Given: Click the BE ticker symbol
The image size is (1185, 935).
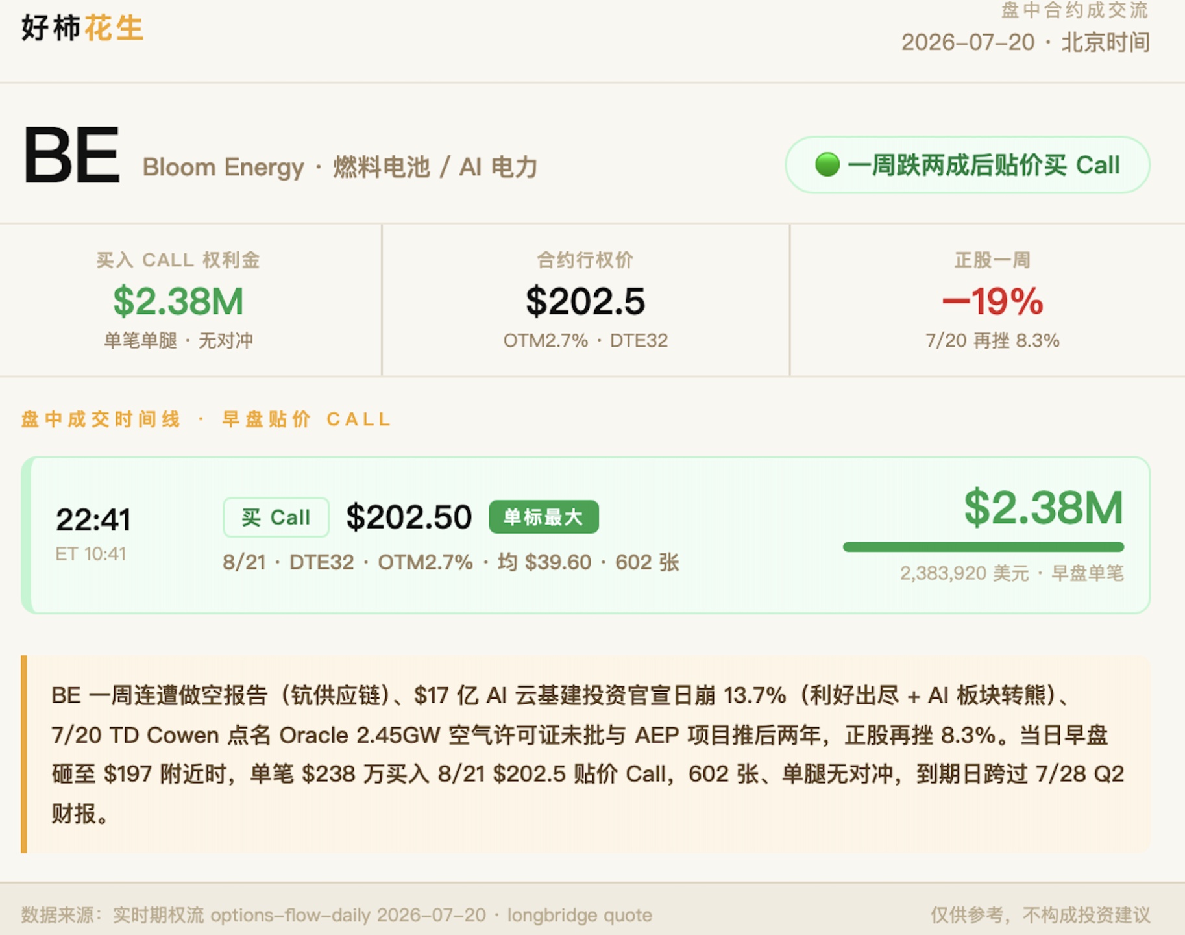Looking at the screenshot, I should (x=71, y=156).
